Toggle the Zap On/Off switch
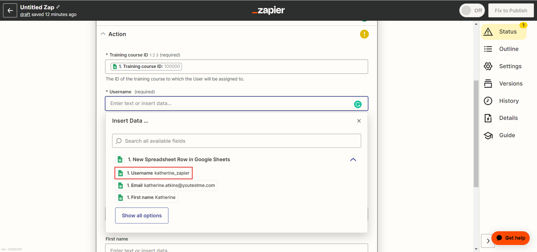Viewport: 537px width, 252px height. [472, 10]
